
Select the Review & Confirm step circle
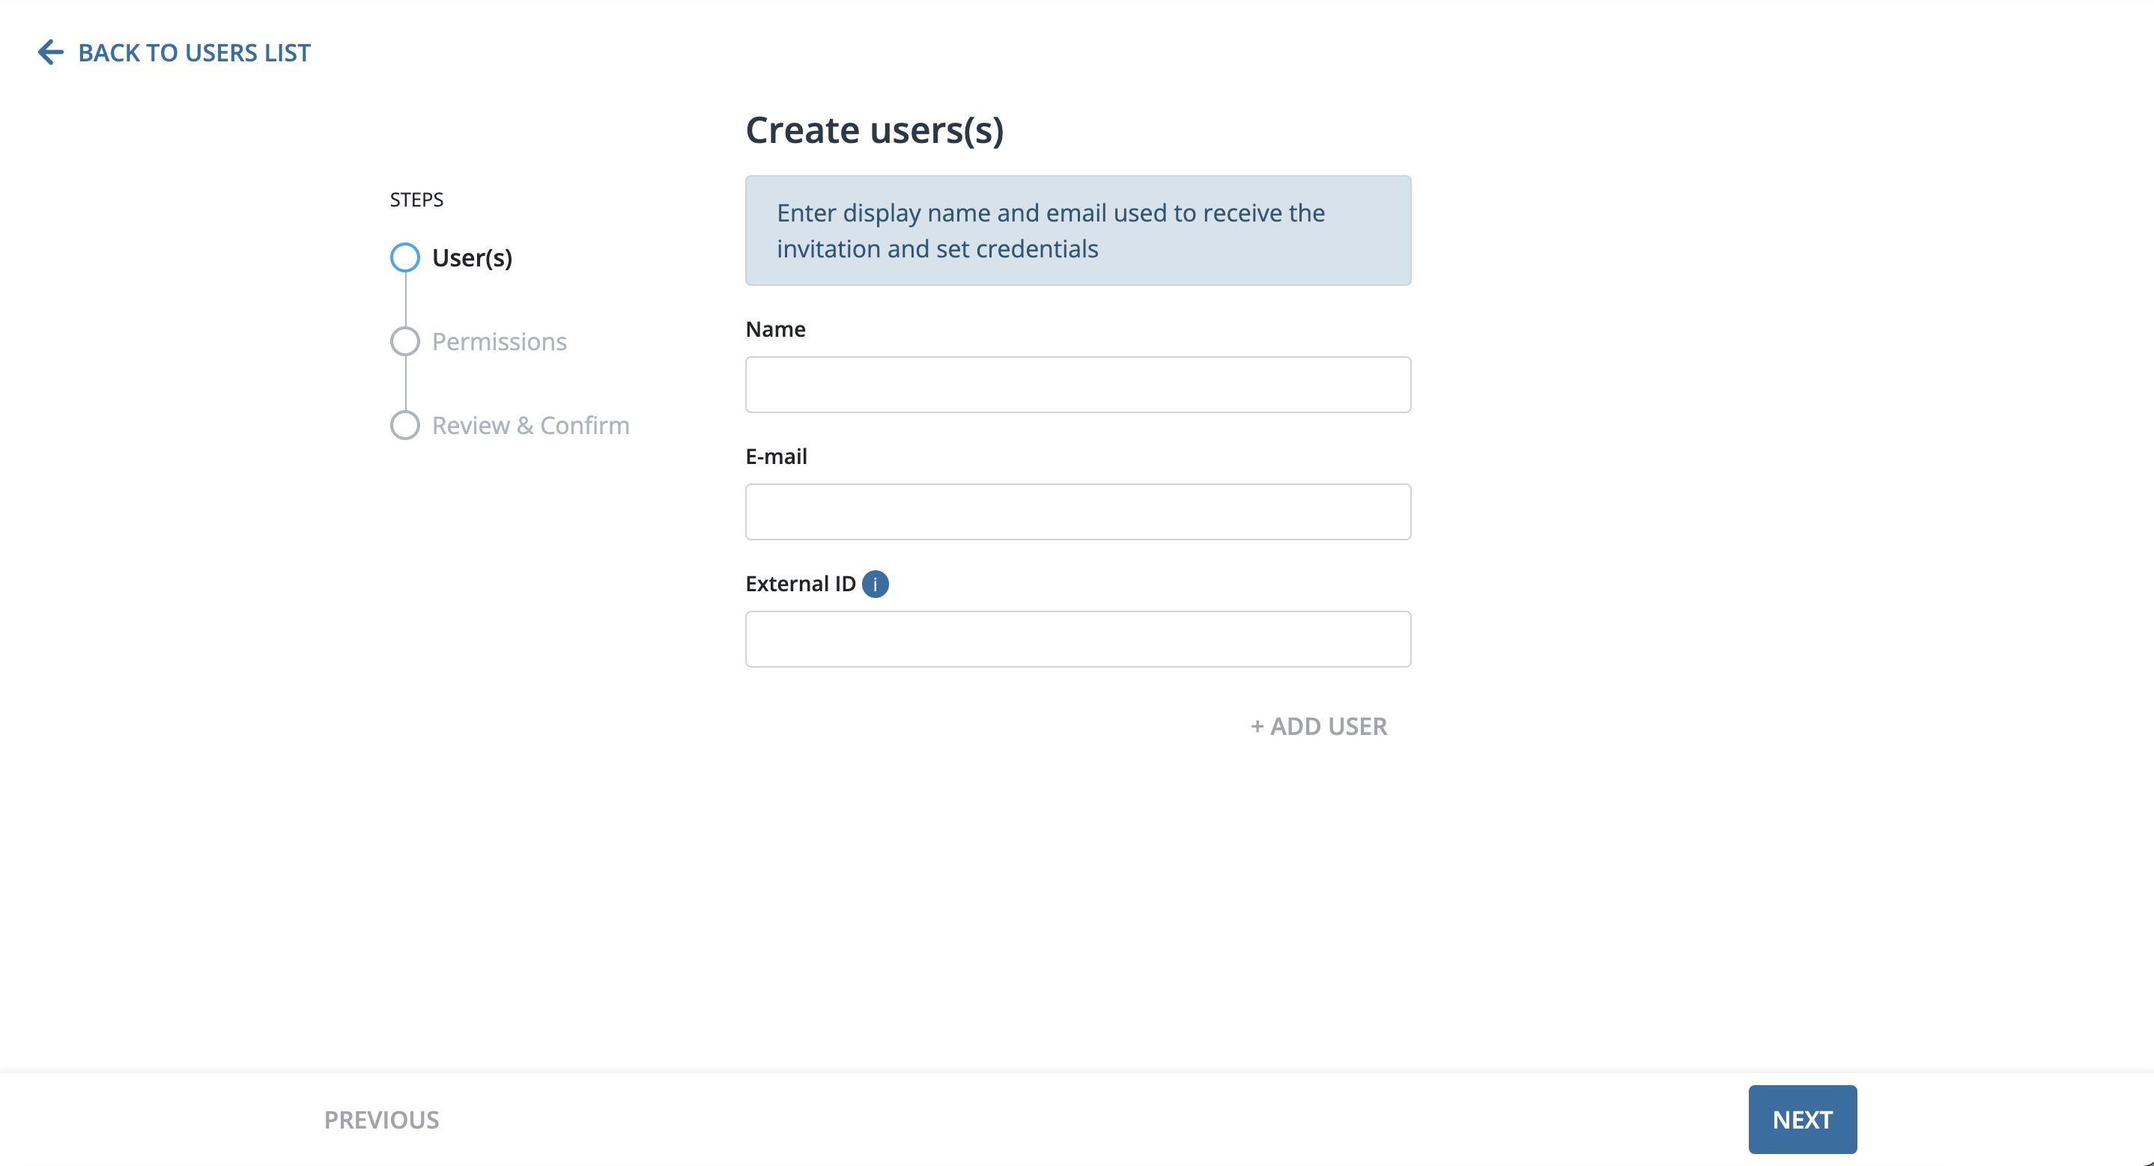404,424
